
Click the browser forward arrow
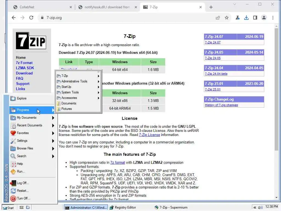click(23, 18)
